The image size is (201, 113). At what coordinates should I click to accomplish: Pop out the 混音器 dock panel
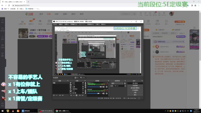coord(109,81)
